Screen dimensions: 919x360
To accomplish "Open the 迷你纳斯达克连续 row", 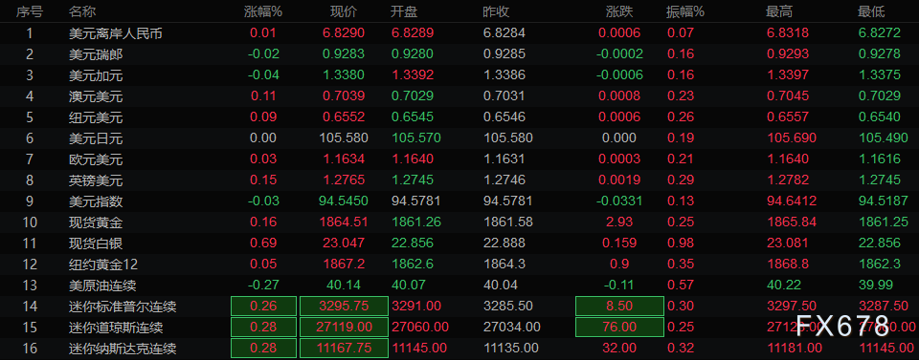I will tap(459, 349).
